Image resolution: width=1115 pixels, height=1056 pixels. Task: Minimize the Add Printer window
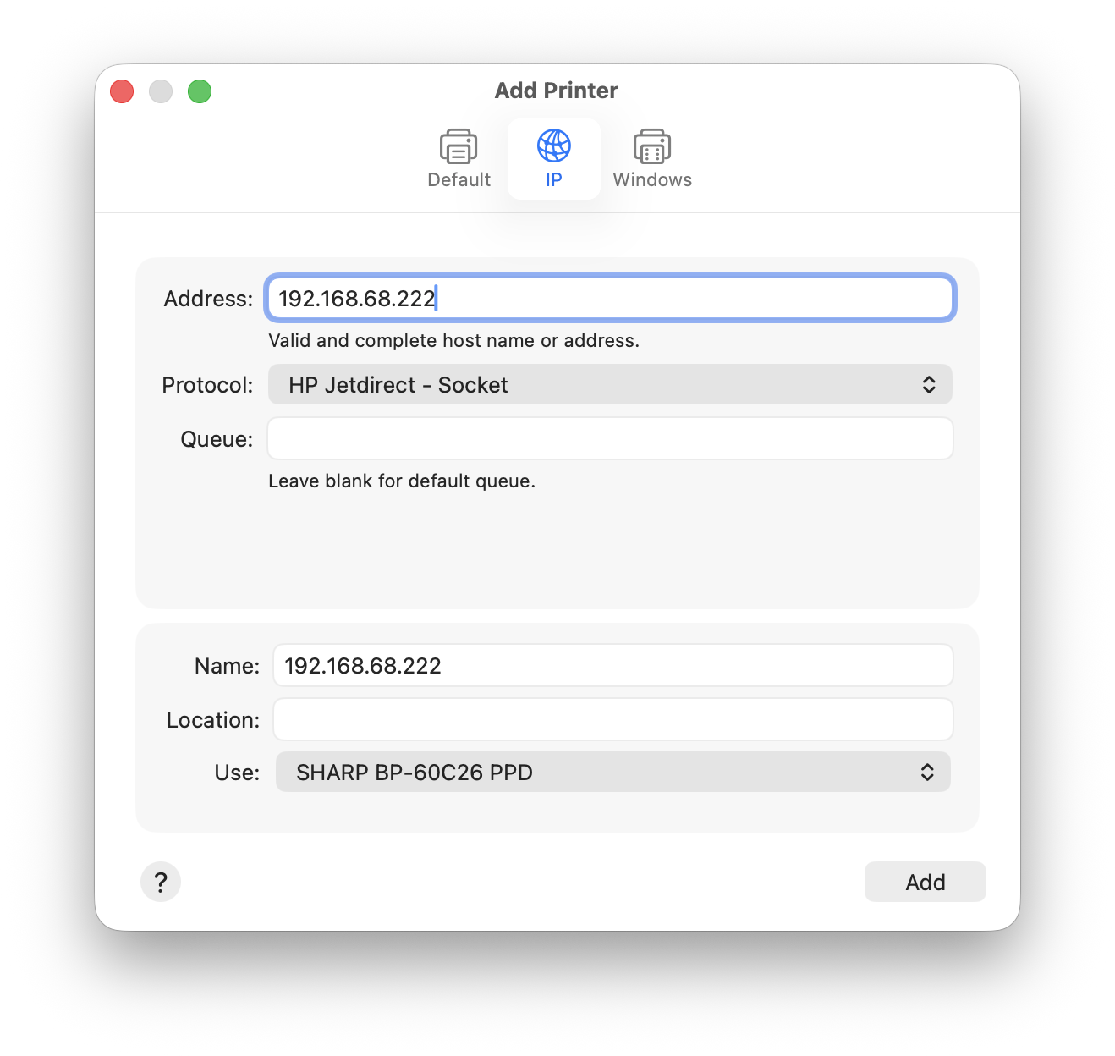click(161, 91)
